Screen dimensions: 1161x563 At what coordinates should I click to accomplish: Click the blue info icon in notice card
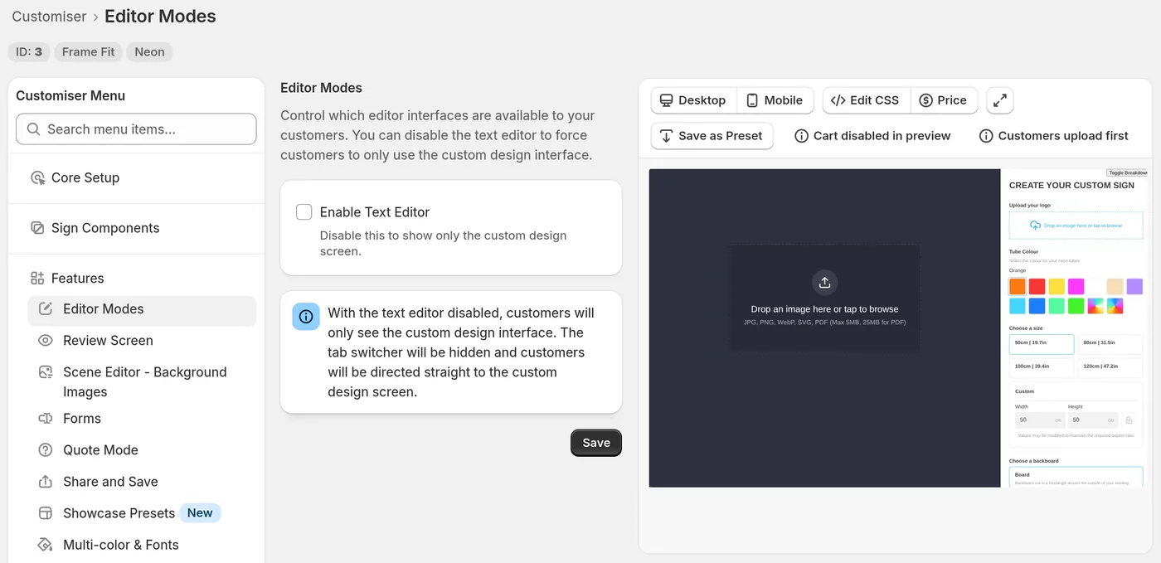coord(306,317)
